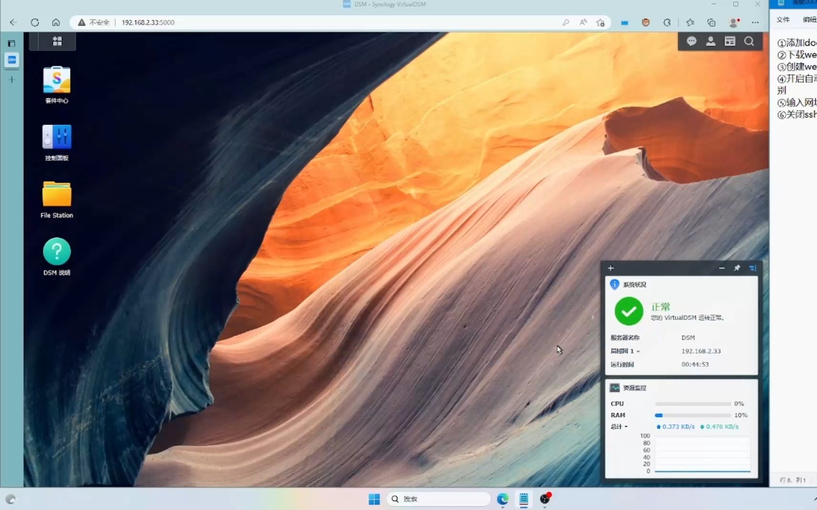Click the IP address 192.168.2.33 in widget
This screenshot has width=817, height=510.
pos(701,351)
